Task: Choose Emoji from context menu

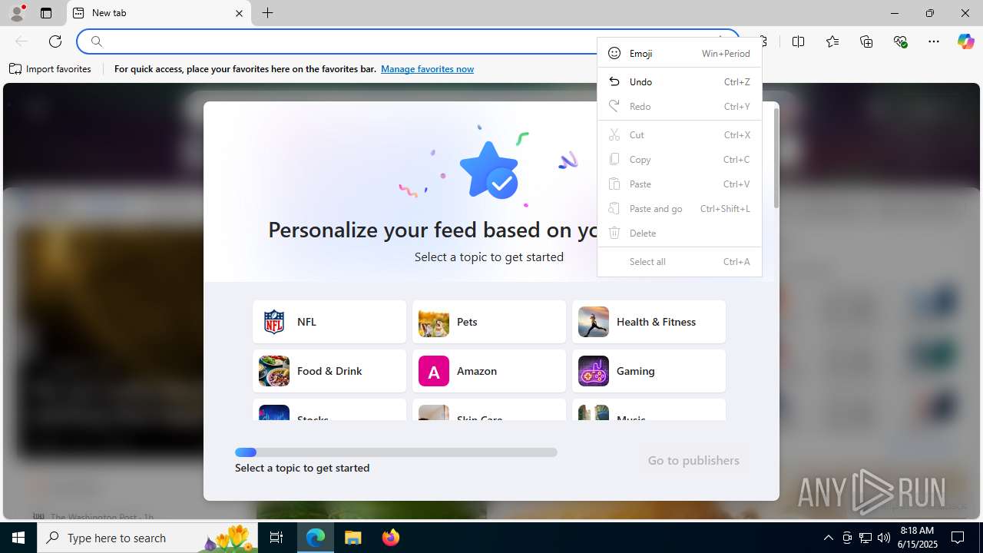Action: click(680, 53)
